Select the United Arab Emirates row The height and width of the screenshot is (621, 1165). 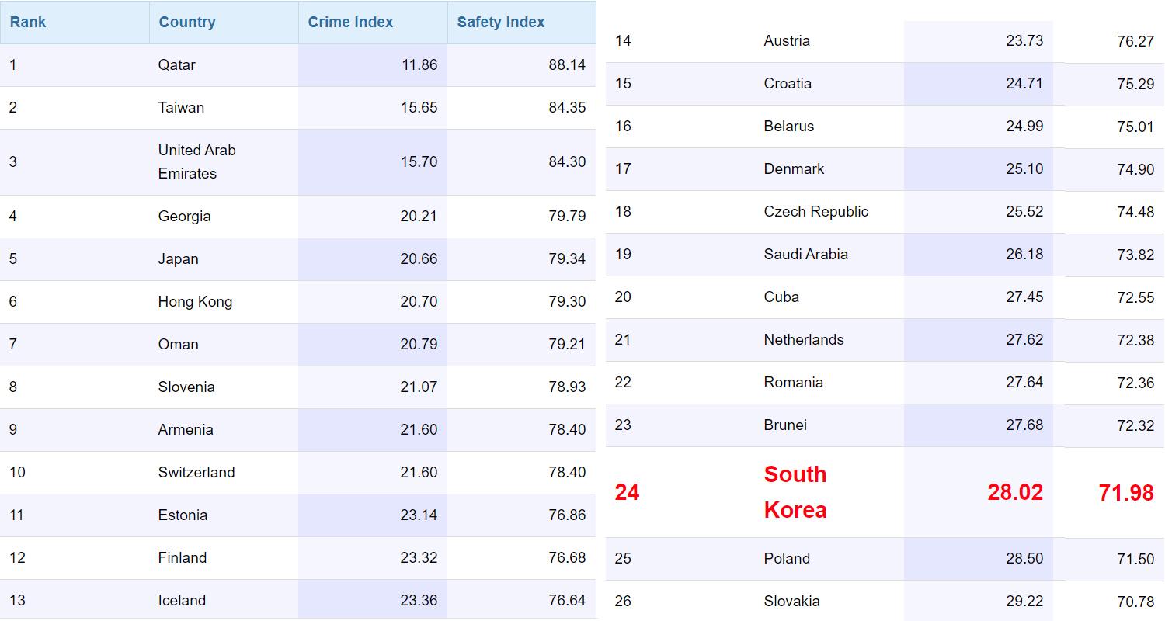pos(297,162)
